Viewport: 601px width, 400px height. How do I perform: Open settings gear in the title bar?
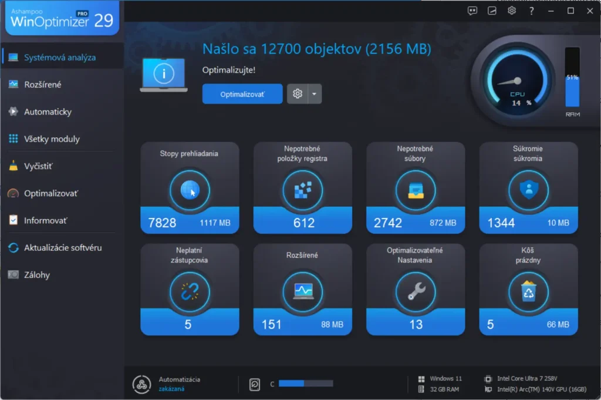coord(512,11)
